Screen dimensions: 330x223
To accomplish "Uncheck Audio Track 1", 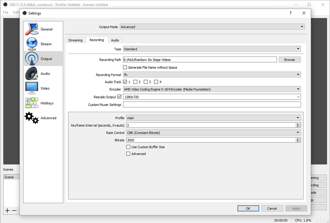I will click(x=125, y=82).
